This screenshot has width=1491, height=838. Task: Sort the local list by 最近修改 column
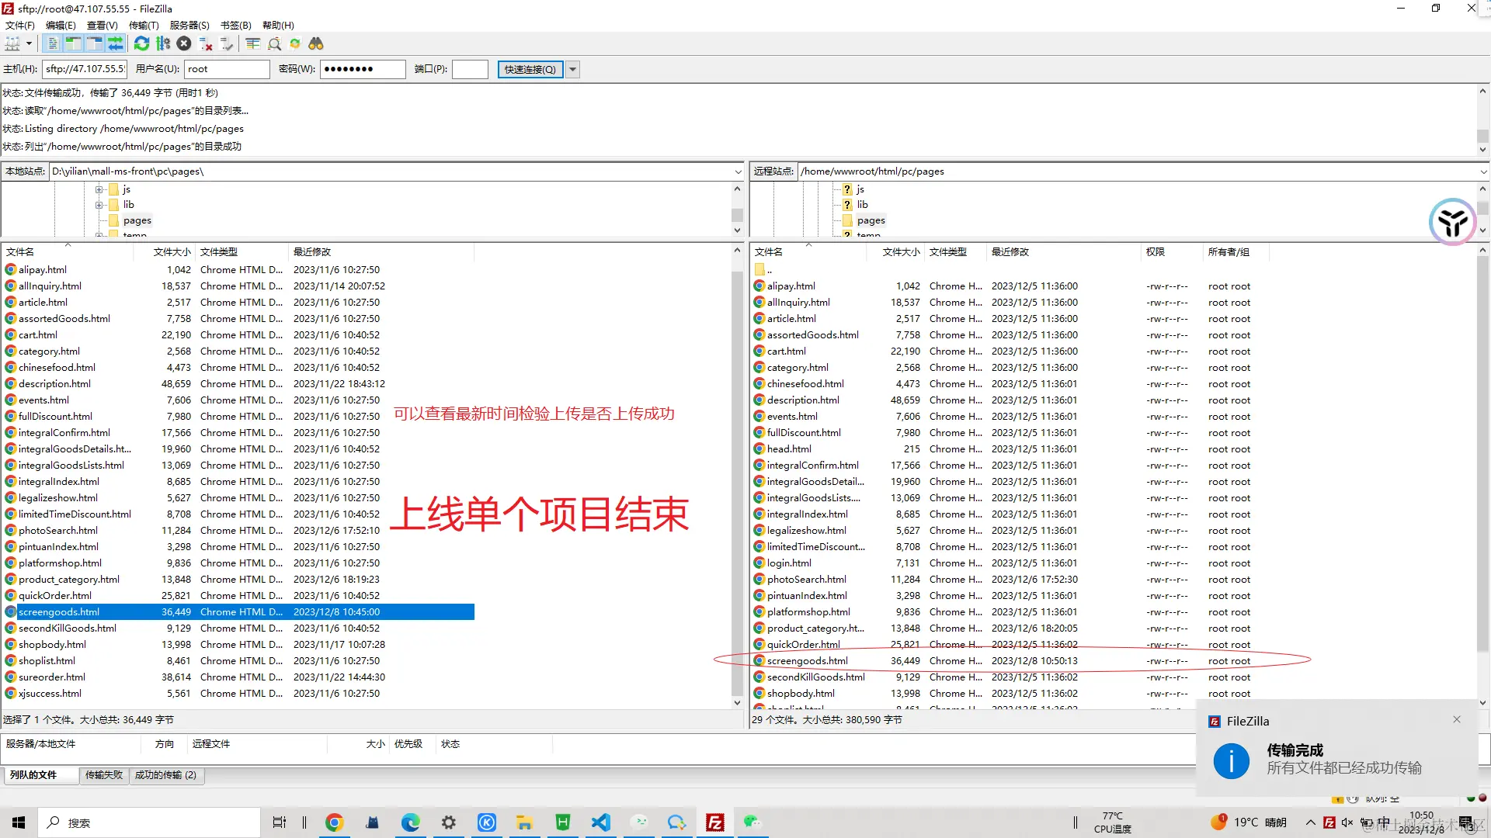312,252
